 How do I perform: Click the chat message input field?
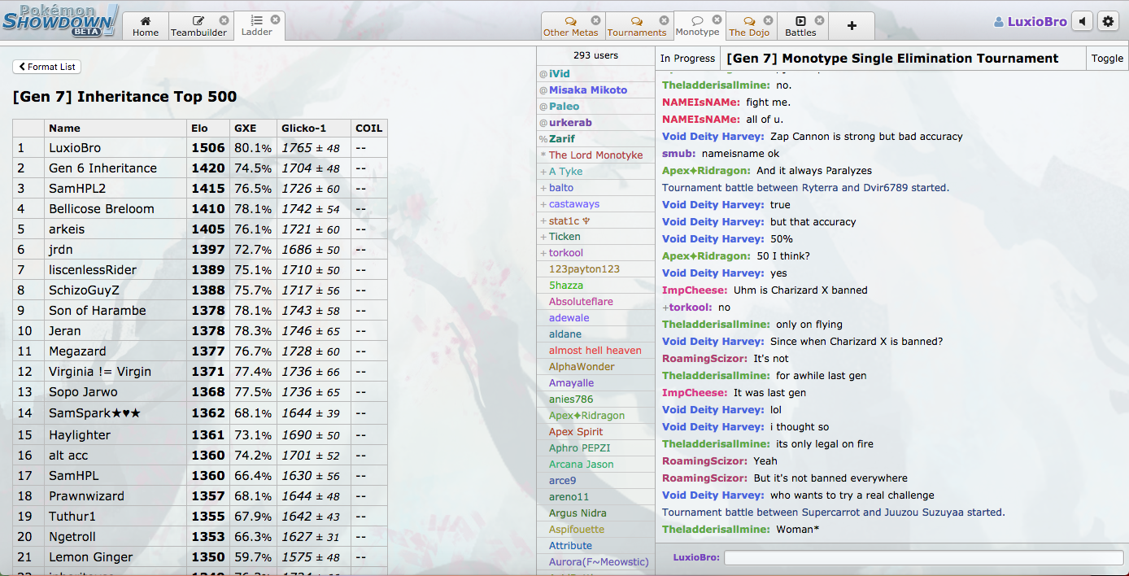(923, 558)
